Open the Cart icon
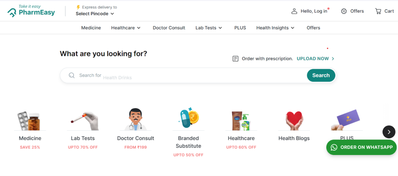Screen dimensions: 398x176 378,11
